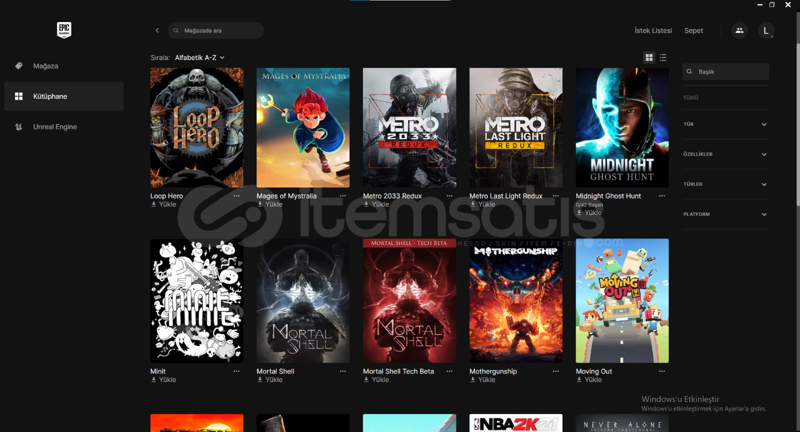Image resolution: width=800 pixels, height=432 pixels.
Task: Open the Metro 2033 Redux cover art
Action: click(409, 127)
